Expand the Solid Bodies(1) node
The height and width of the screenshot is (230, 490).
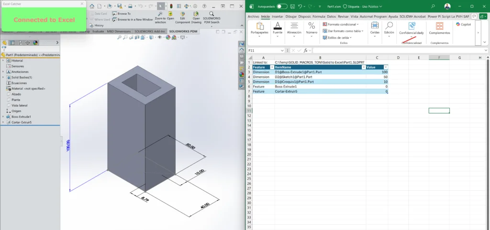(x=3, y=77)
